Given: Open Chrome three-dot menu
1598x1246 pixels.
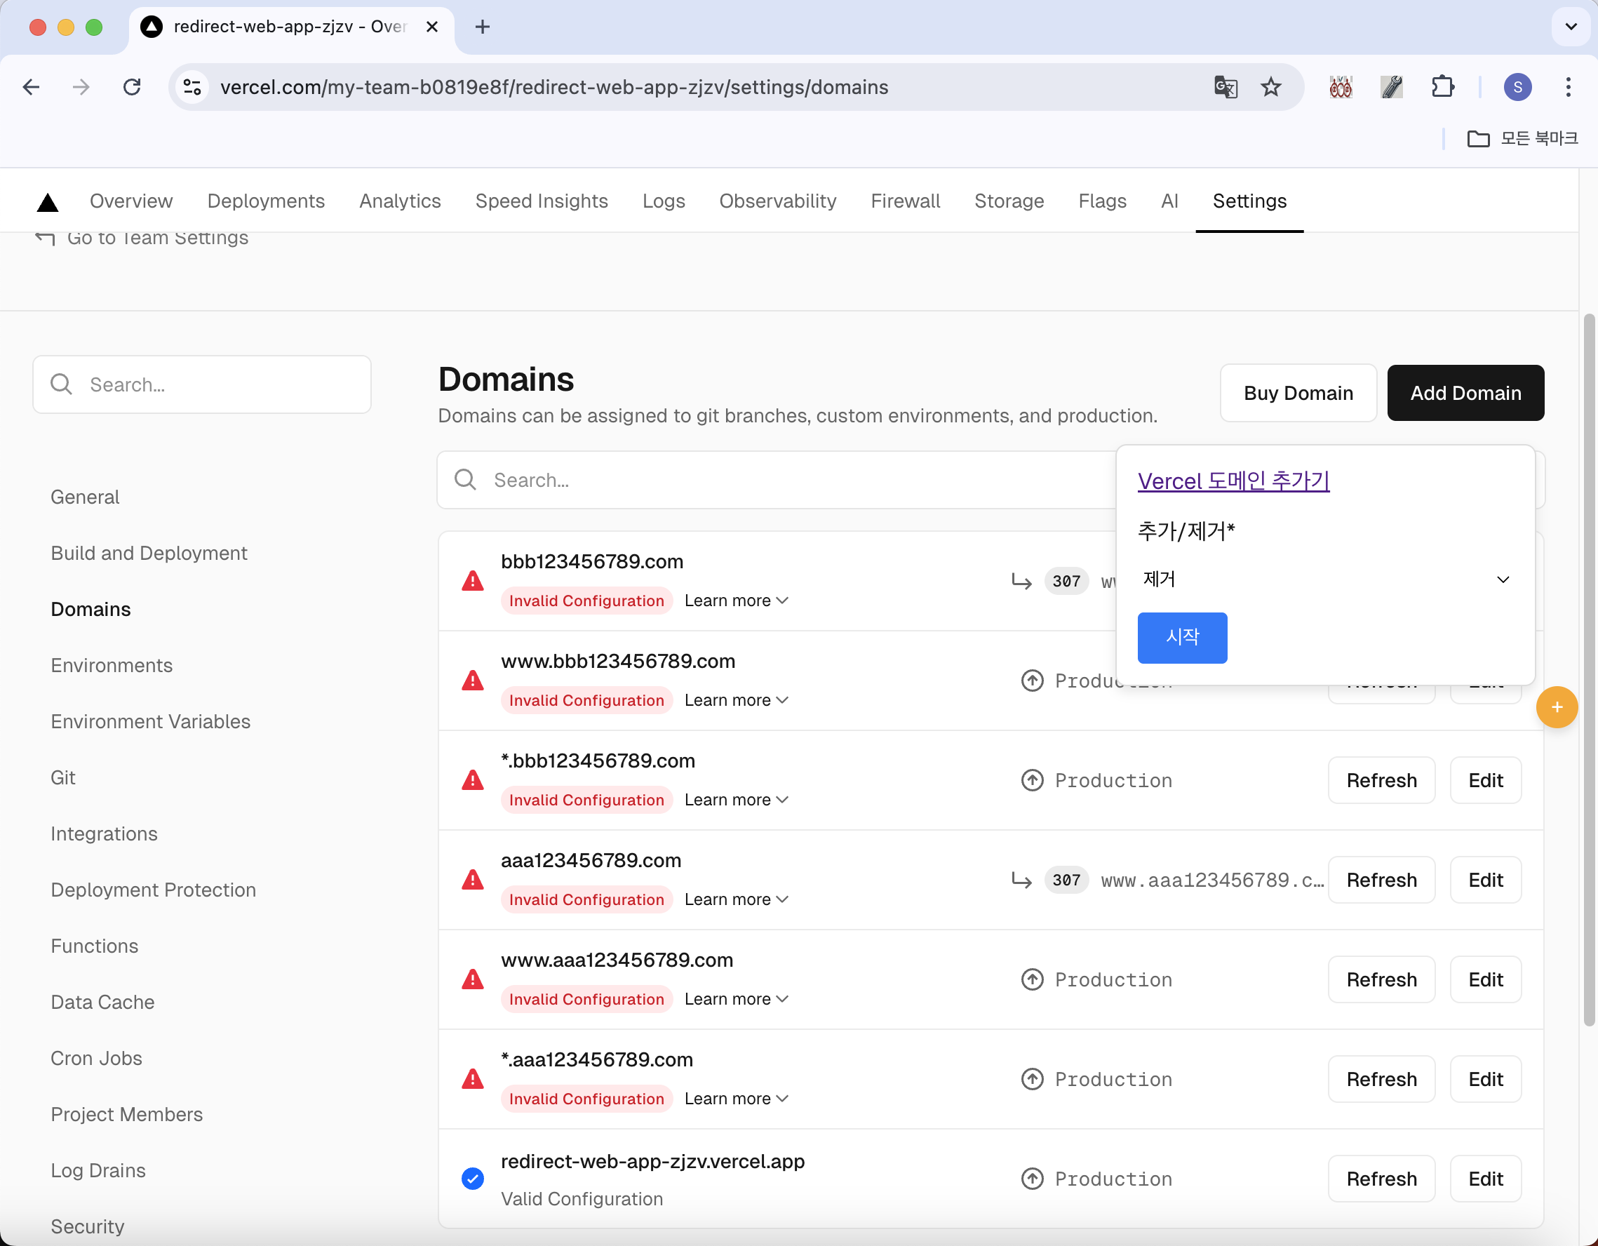Looking at the screenshot, I should coord(1568,87).
